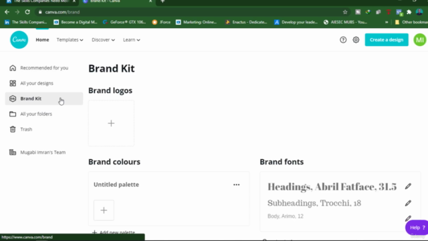Open Trash in the sidebar
The height and width of the screenshot is (241, 428).
44,129
